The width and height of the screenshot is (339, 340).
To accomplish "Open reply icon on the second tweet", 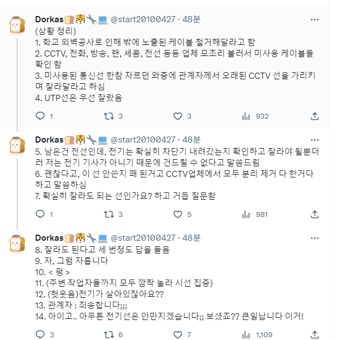I will 40,214.
